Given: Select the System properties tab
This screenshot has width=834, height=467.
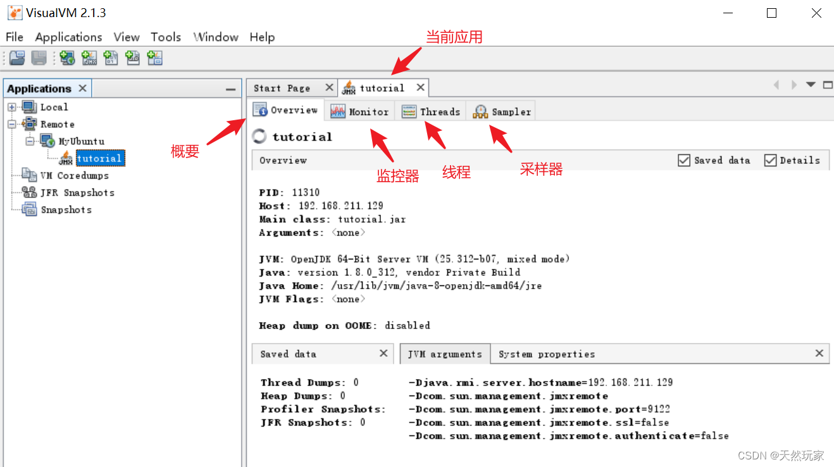Looking at the screenshot, I should point(547,354).
